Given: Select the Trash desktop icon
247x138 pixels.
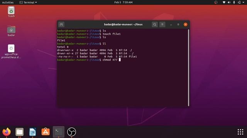Looking at the screenshot, I should click(11, 12).
